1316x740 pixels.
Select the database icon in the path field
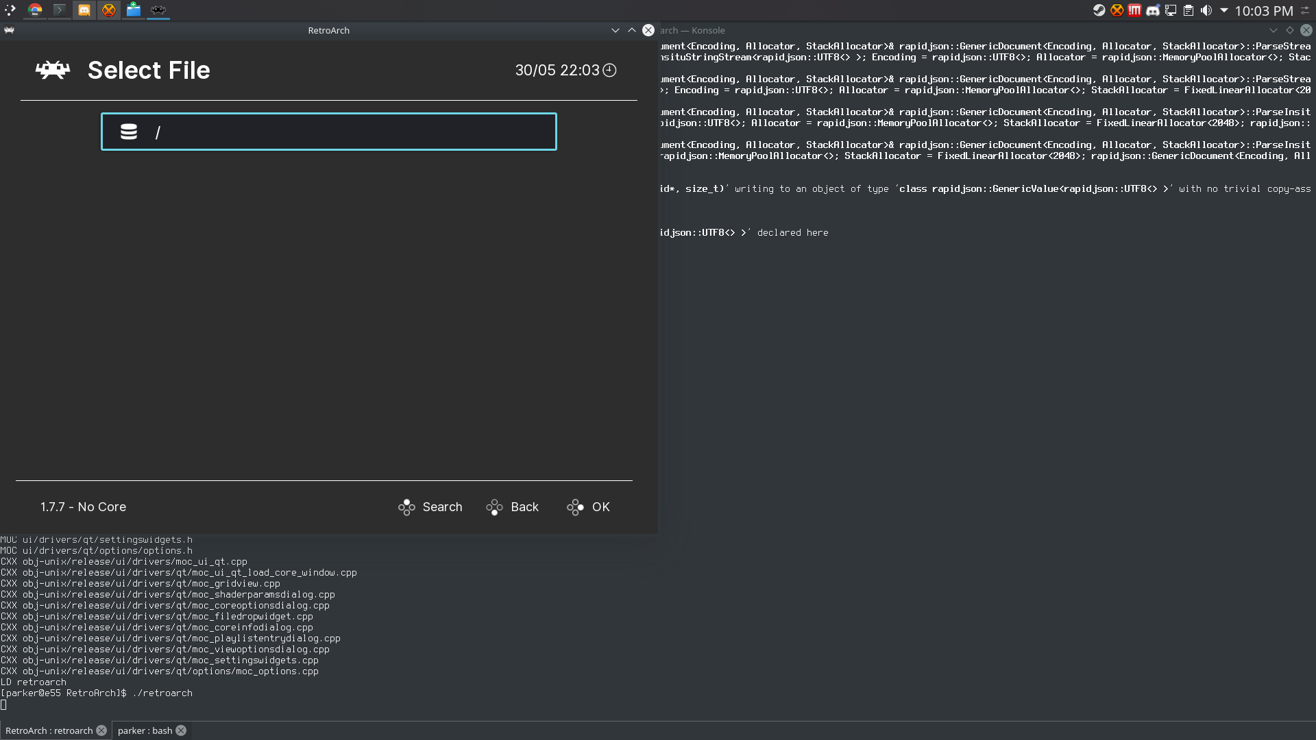[129, 131]
